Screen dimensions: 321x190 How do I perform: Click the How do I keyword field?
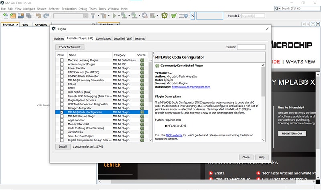pyautogui.click(x=253, y=16)
